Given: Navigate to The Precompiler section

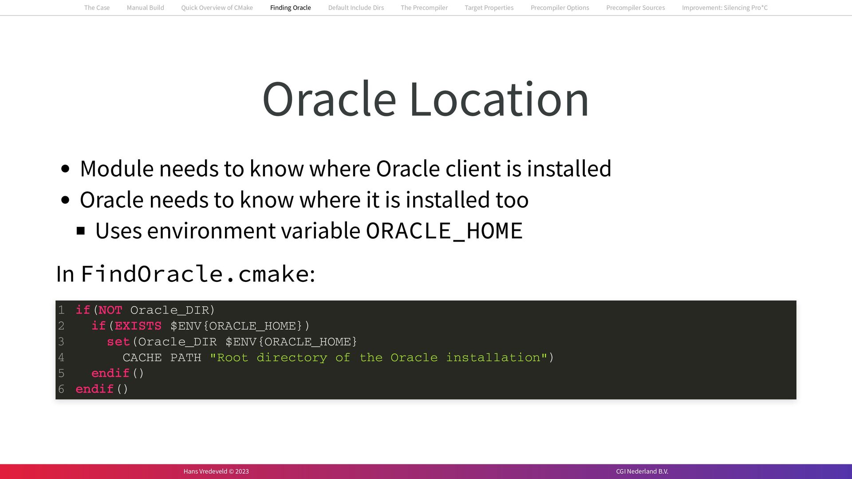Looking at the screenshot, I should 424,8.
